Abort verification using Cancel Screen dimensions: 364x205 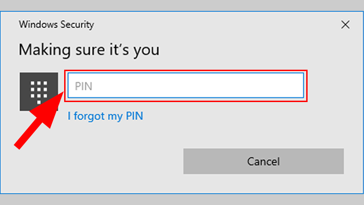(x=263, y=161)
